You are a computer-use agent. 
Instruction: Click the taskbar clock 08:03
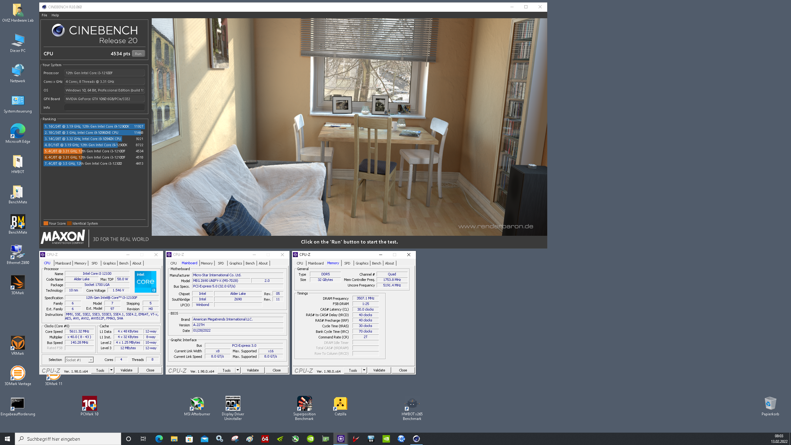click(x=779, y=436)
